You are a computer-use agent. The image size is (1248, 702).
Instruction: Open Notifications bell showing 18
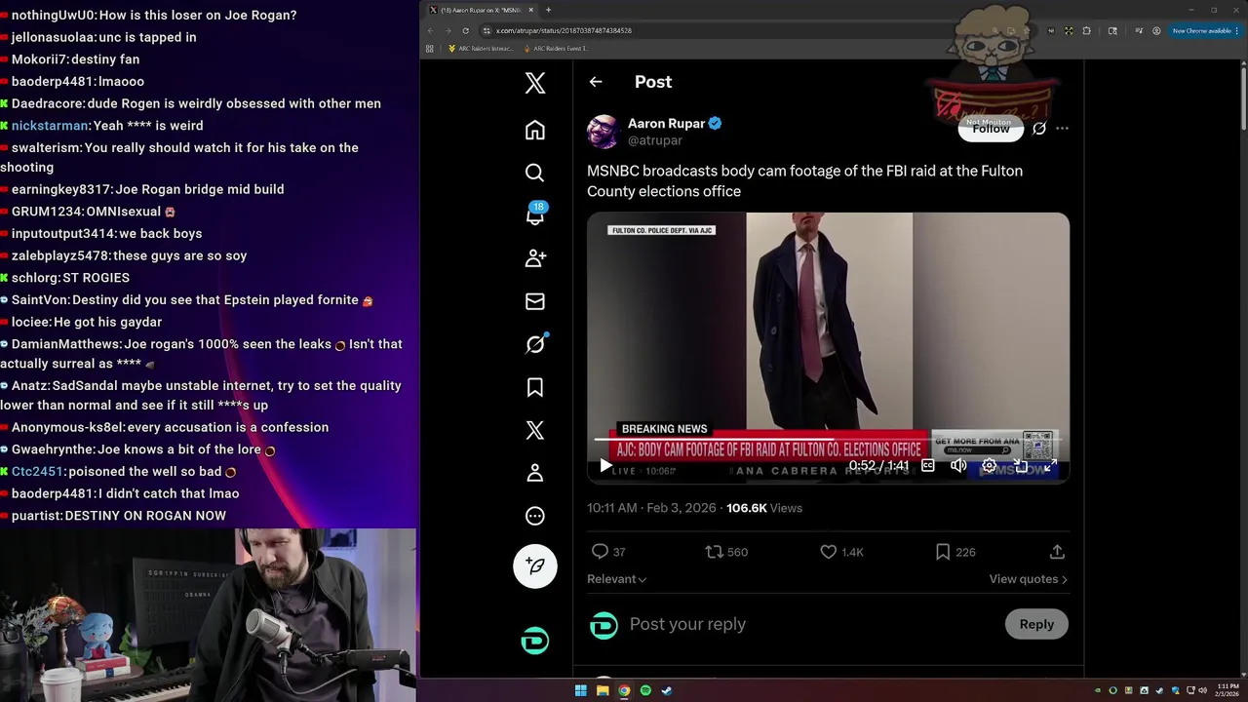(x=534, y=215)
